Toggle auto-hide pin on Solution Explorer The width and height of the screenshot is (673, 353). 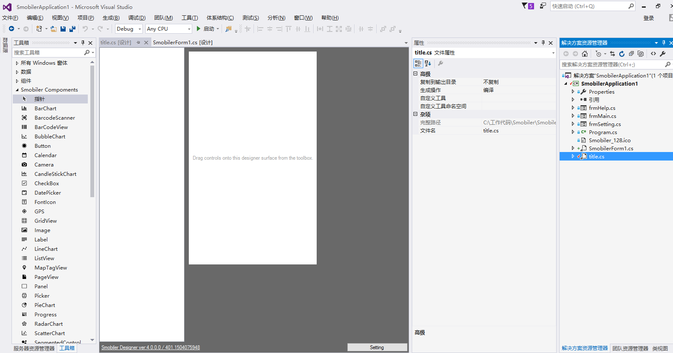[664, 43]
